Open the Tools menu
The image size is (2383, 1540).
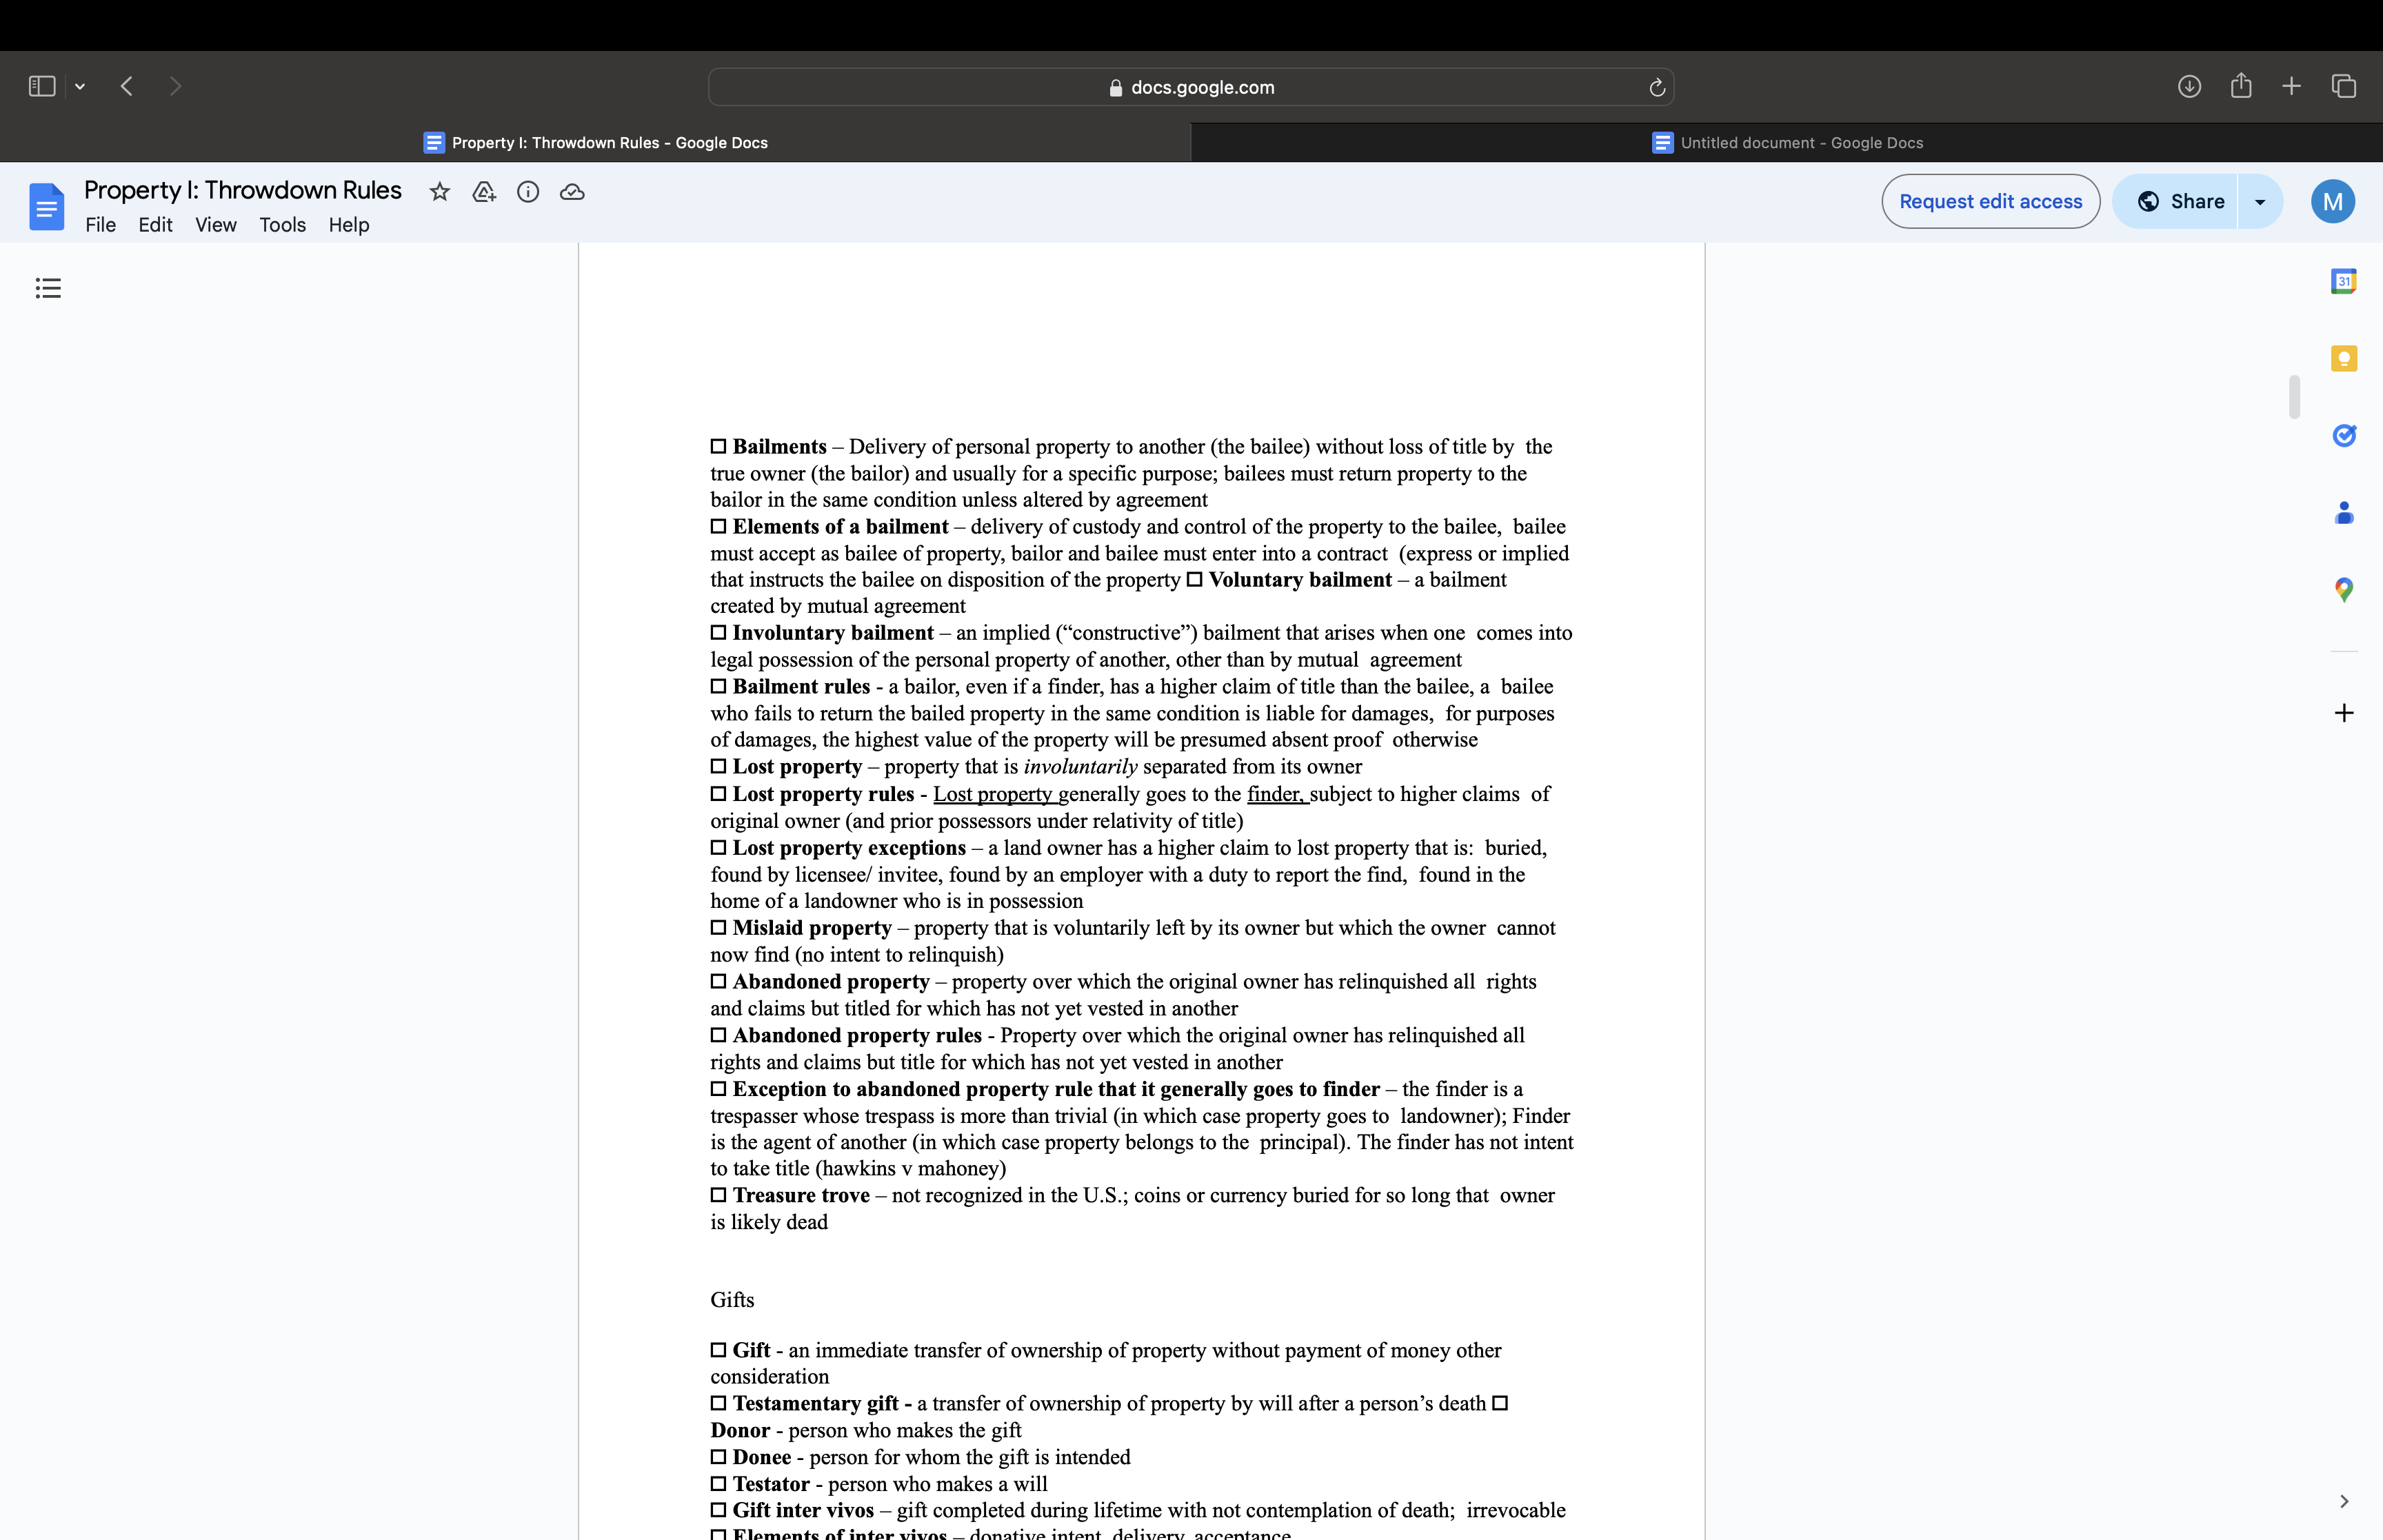pos(283,225)
